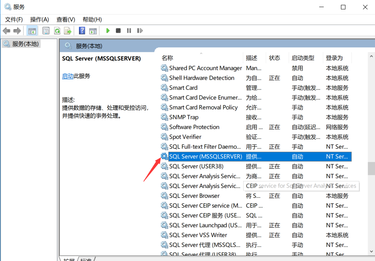Maximize the 服务 window

[x=343, y=7]
